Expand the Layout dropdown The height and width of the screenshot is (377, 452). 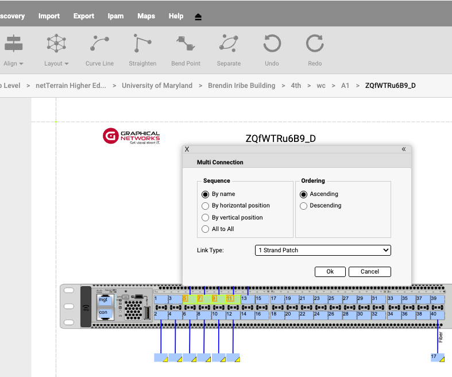[x=56, y=63]
